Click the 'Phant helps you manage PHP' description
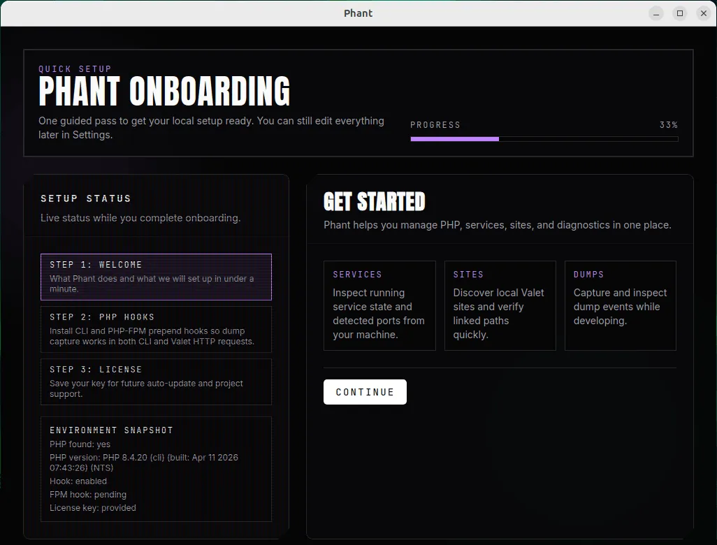717x545 pixels. tap(498, 225)
